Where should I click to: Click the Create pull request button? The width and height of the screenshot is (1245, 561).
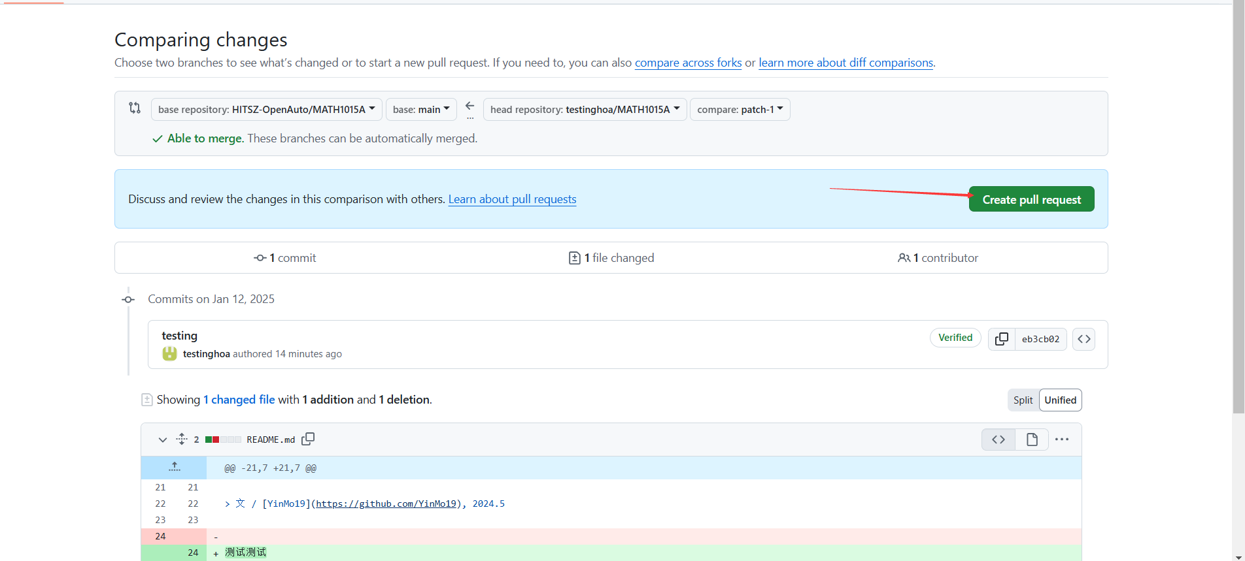click(1031, 200)
